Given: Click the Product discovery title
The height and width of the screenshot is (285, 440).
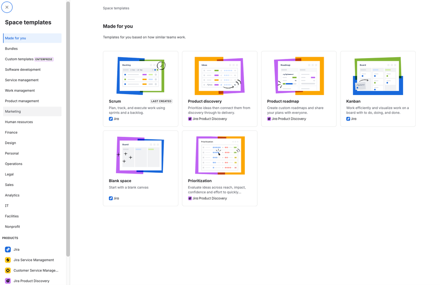Looking at the screenshot, I should coord(205,101).
